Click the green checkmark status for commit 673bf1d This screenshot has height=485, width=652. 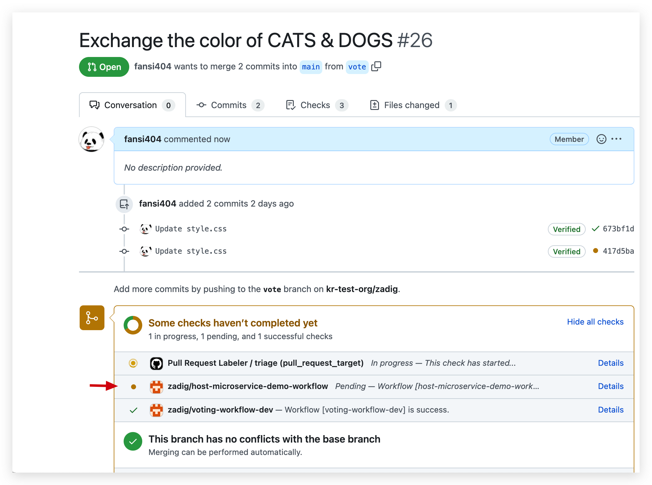pos(595,229)
